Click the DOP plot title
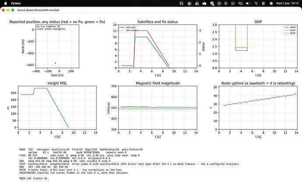 coord(258,22)
